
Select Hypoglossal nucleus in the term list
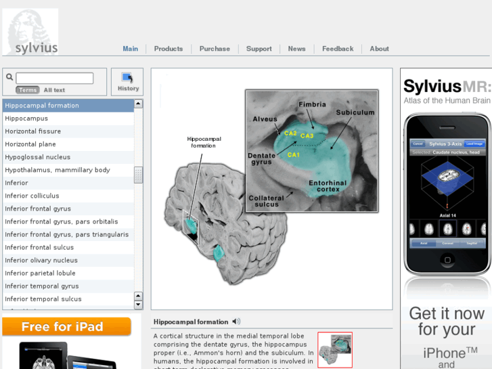pos(68,157)
